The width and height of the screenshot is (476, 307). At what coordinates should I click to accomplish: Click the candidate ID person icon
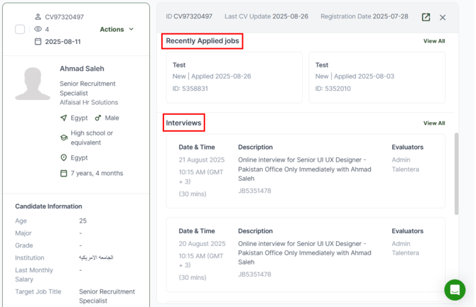pos(38,17)
